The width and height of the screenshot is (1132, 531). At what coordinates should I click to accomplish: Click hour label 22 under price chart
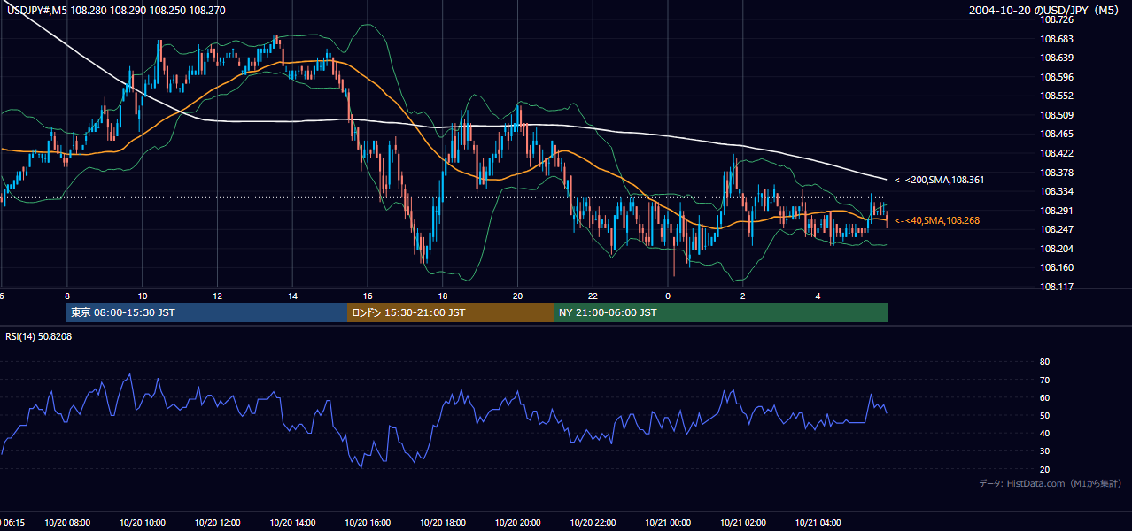pos(593,296)
